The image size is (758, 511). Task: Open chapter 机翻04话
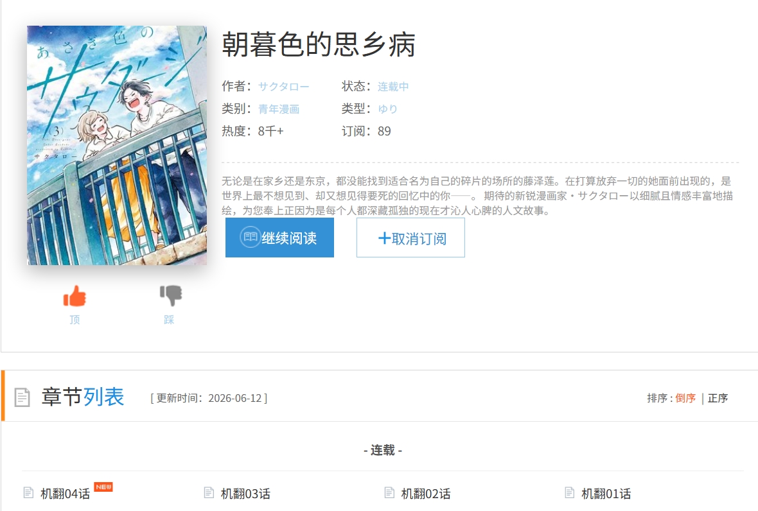pyautogui.click(x=66, y=494)
